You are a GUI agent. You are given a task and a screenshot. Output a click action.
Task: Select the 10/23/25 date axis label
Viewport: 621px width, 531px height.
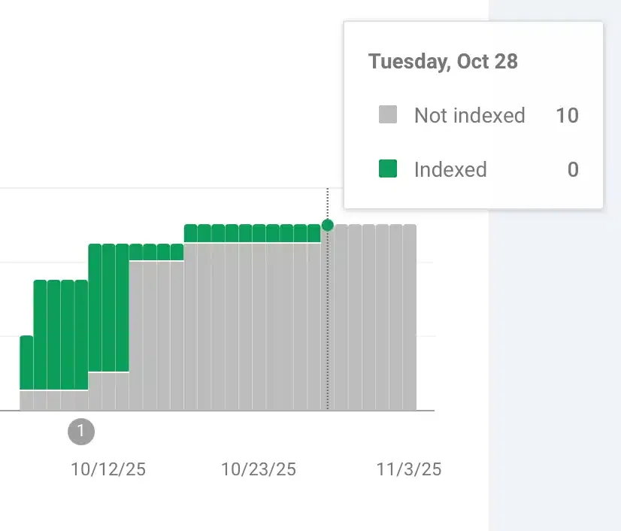point(259,469)
